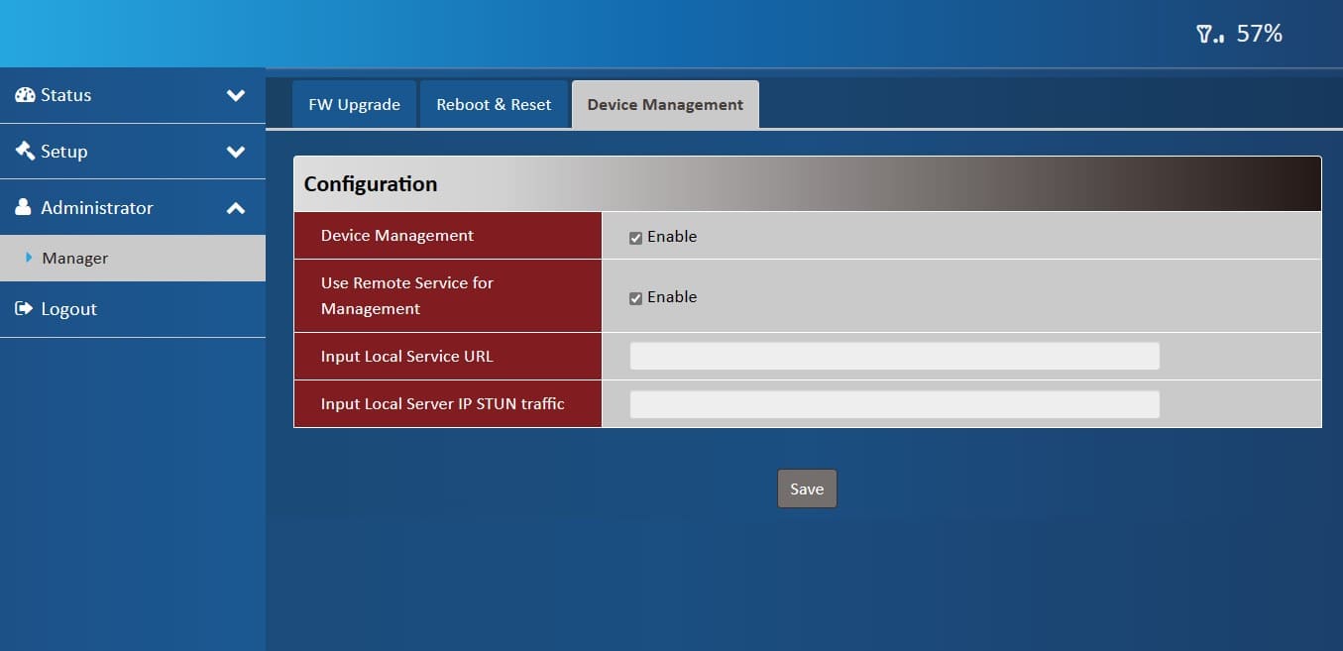Screen dimensions: 1343x651
Task: Click the Local Server IP STUN traffic field
Action: click(894, 404)
